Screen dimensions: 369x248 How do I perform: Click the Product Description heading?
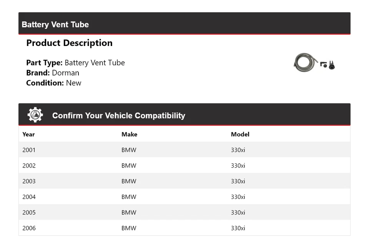69,43
